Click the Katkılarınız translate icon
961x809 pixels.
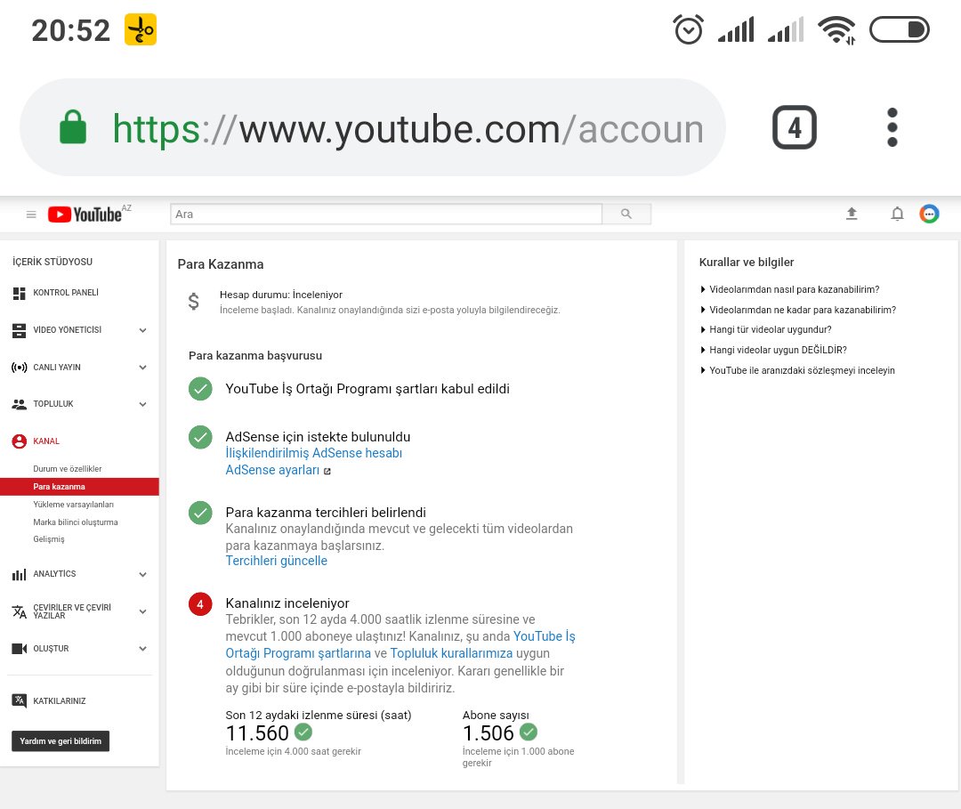[19, 700]
